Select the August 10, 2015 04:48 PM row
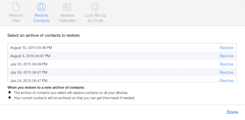The width and height of the screenshot is (245, 120). 122,48
